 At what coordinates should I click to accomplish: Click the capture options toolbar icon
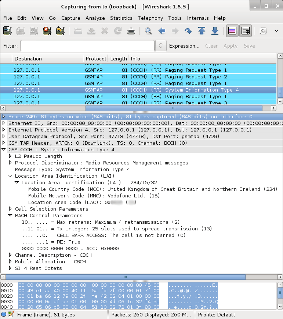[x=21, y=31]
